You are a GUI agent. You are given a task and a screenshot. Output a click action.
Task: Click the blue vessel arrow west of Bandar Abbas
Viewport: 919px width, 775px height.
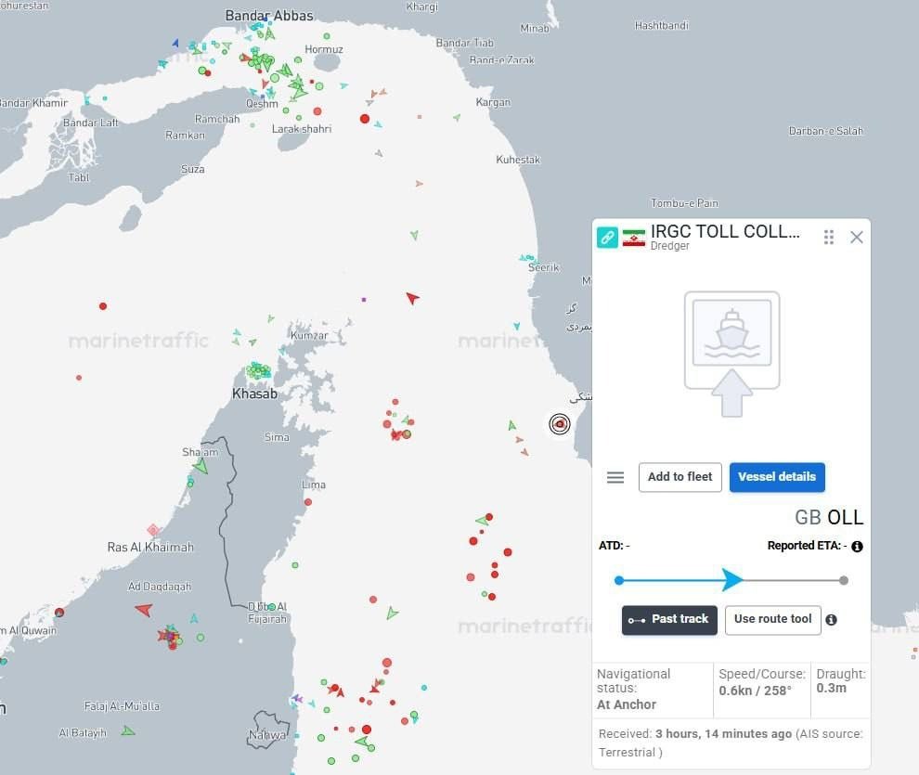click(175, 43)
